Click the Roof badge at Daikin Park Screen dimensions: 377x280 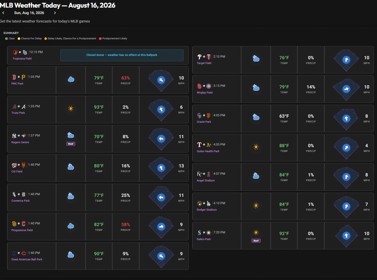(256, 241)
